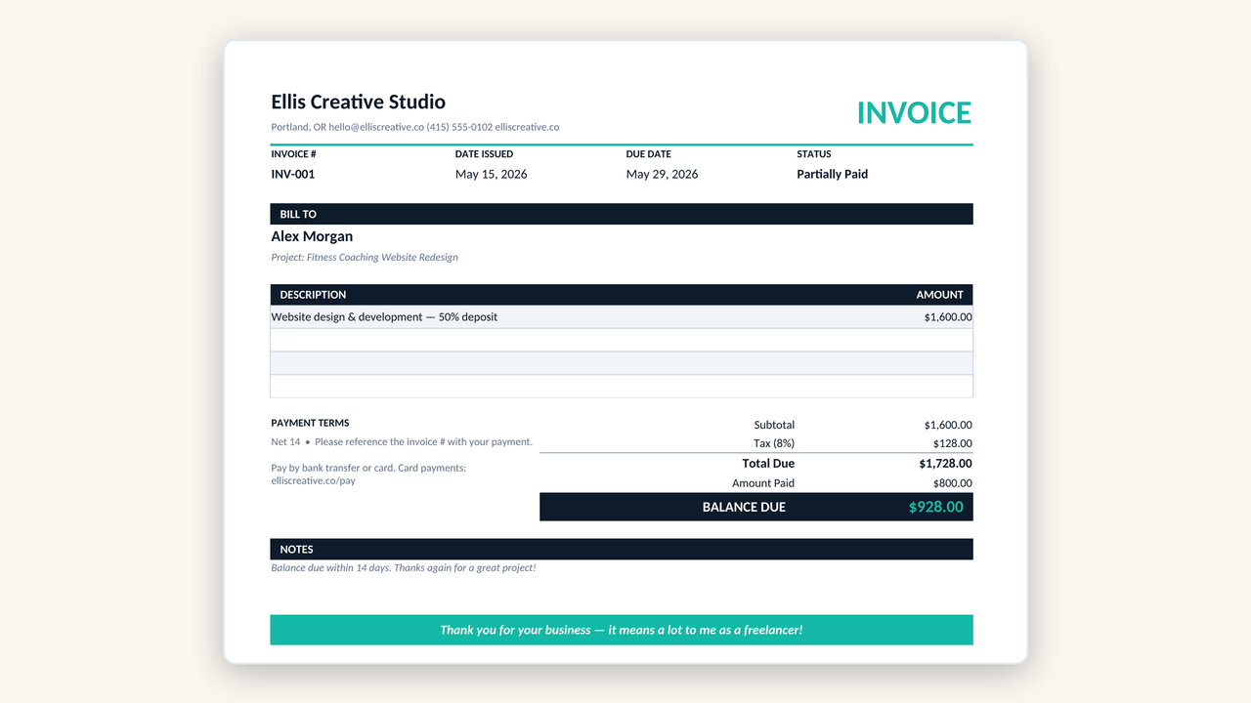1251x703 pixels.
Task: Click the AMOUNT column header
Action: [940, 295]
